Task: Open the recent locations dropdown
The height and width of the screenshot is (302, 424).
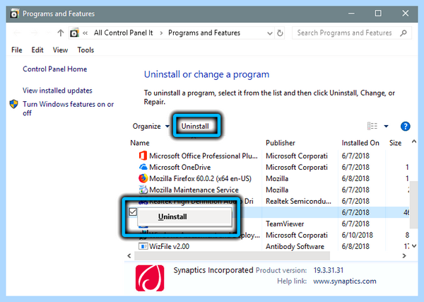Action: click(48, 33)
